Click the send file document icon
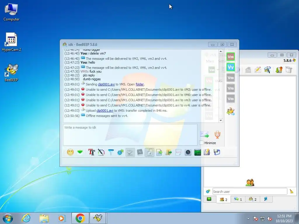The height and width of the screenshot is (224, 299). (159, 152)
